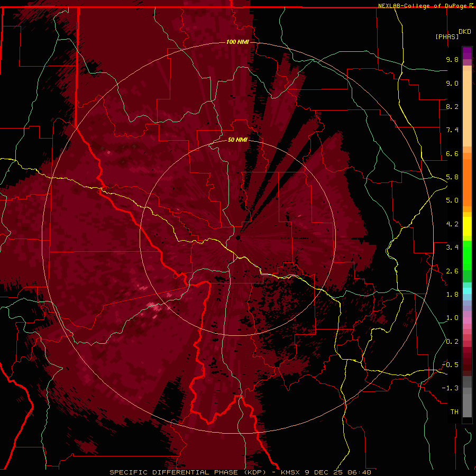Click the 0.2 scale value
Screen dimensions: 476x476
coord(452,342)
